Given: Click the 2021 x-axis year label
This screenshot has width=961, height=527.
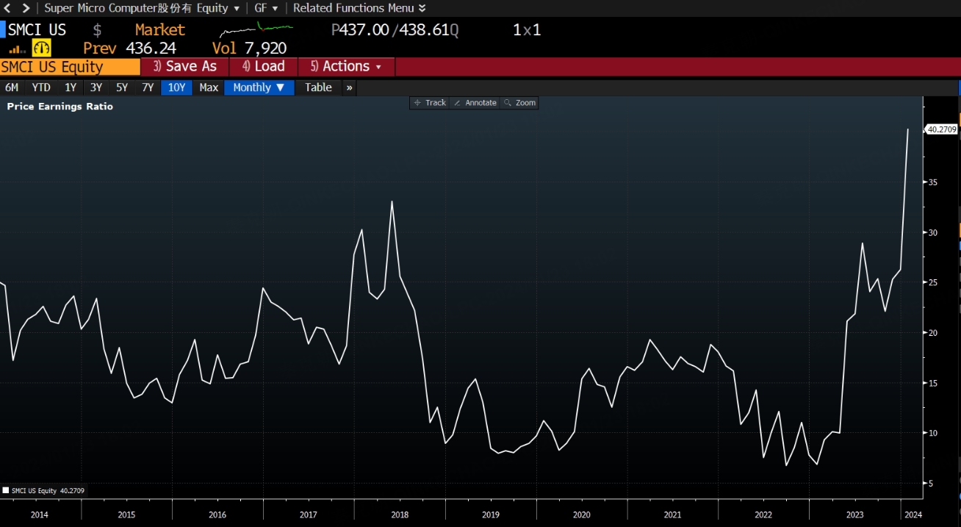Looking at the screenshot, I should point(672,515).
